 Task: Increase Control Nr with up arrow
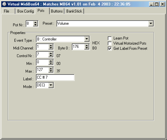[x=51, y=53]
